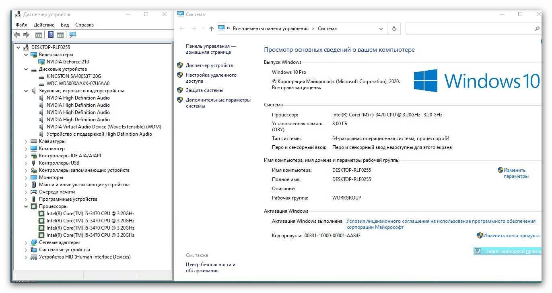
Task: Click the Forward arrow in Device Manager toolbar
Action: pos(26,35)
